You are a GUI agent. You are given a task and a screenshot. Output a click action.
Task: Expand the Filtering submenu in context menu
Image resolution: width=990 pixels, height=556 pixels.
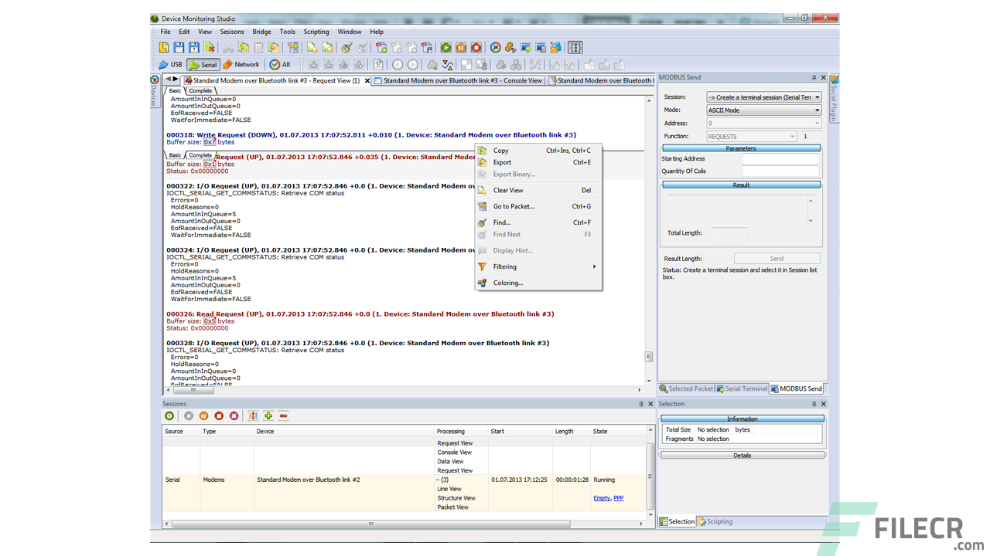tap(538, 266)
